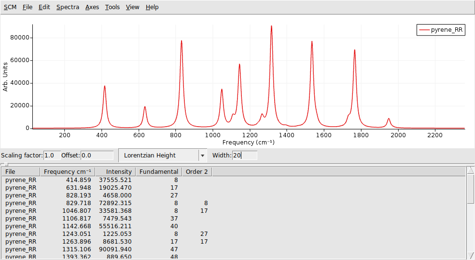
Task: Sort table by Intensity column header
Action: [x=115, y=172]
